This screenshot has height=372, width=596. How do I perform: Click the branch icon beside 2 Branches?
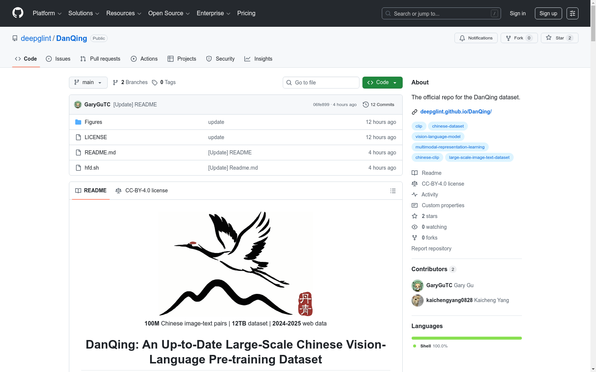(115, 83)
